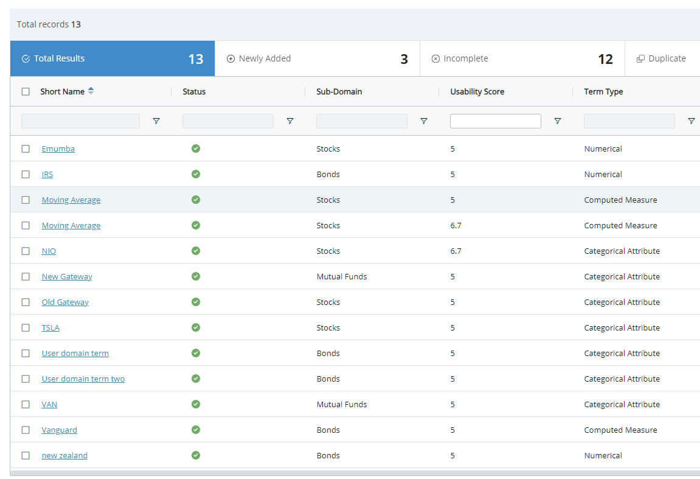The height and width of the screenshot is (479, 700).
Task: Switch to the Duplicate tab
Action: (662, 58)
